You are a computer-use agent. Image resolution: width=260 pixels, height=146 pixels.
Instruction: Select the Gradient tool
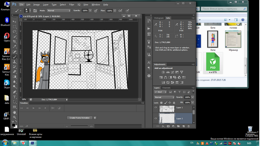[15, 77]
